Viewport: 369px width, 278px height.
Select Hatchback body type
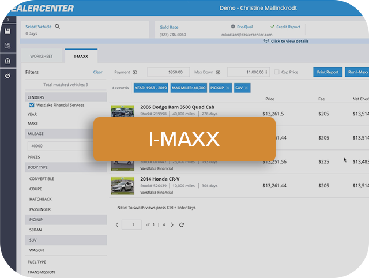tap(40, 199)
